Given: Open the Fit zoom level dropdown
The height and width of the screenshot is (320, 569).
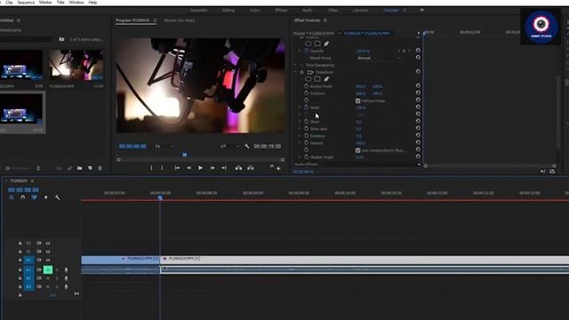Looking at the screenshot, I should click(x=164, y=146).
